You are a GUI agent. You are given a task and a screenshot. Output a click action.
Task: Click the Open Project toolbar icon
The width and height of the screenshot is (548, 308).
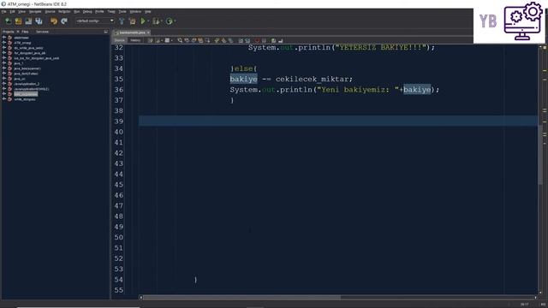tap(28, 21)
